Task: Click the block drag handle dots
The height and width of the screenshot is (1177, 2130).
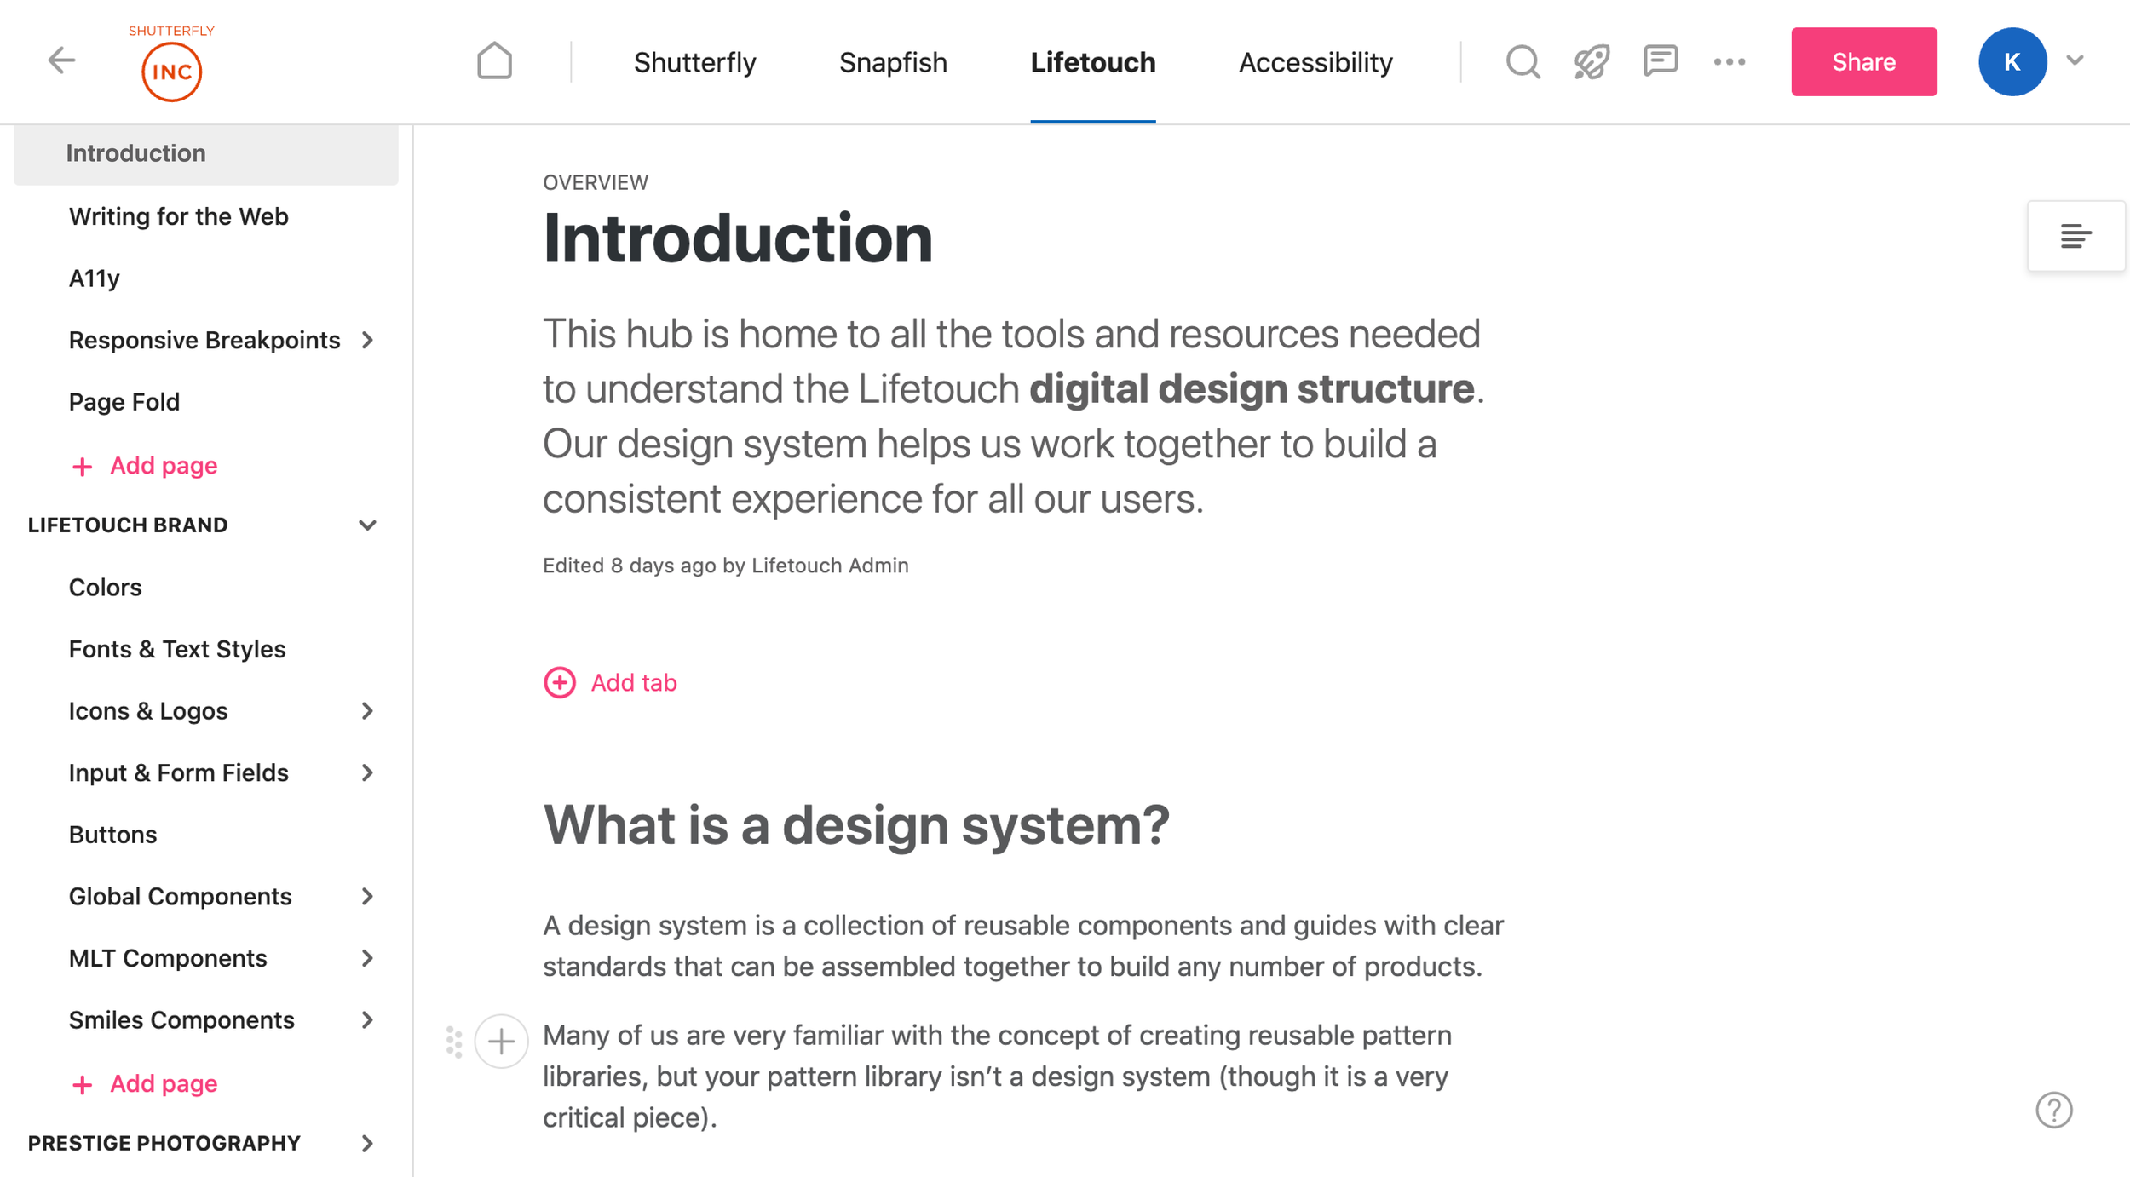Action: tap(454, 1042)
